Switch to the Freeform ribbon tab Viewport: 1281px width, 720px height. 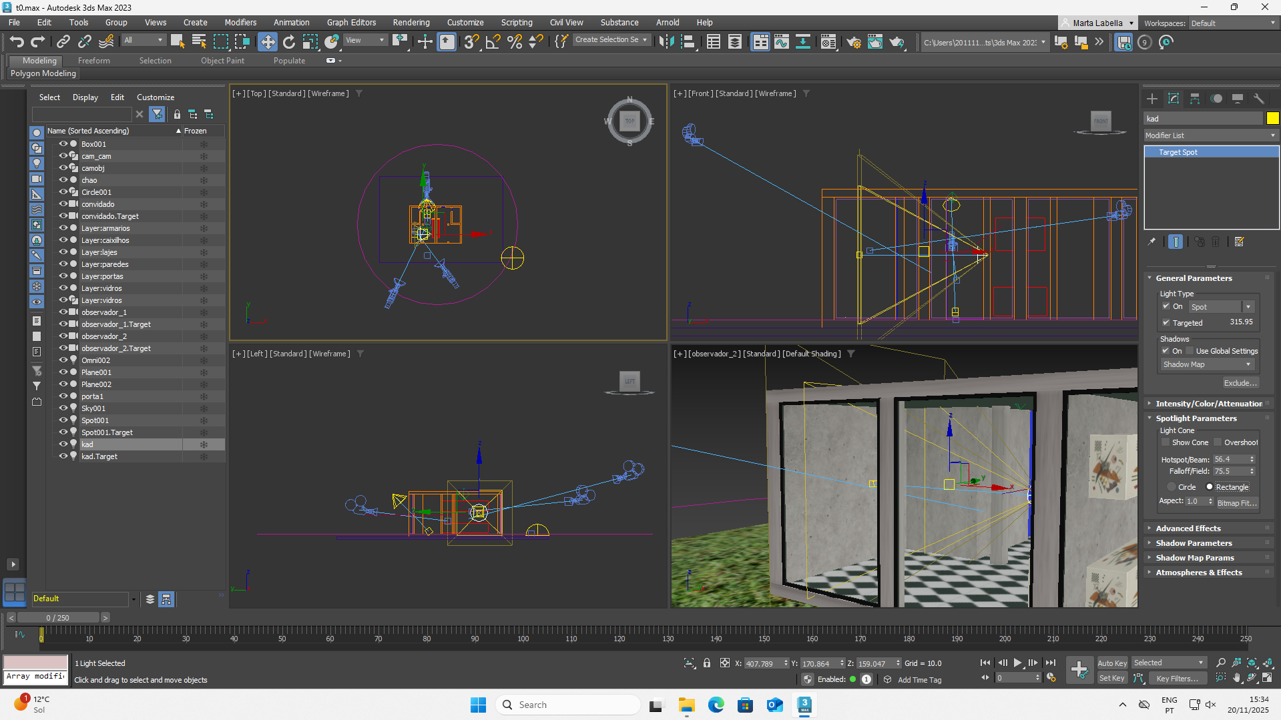(x=93, y=61)
